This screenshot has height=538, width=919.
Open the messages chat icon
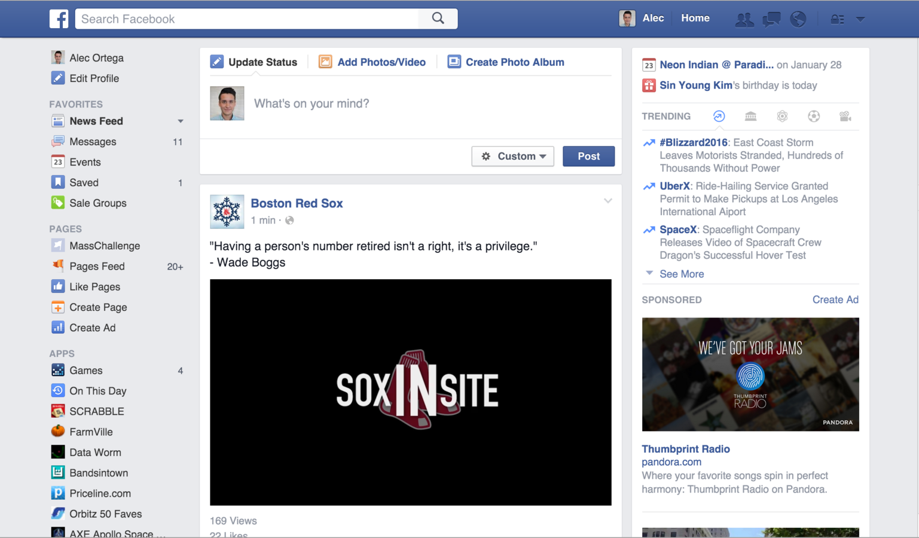click(x=771, y=19)
